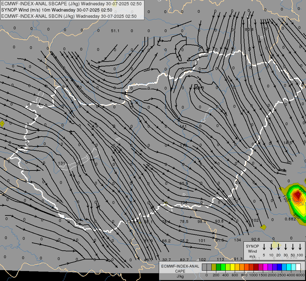Click the '2000' tick label in CAPE legend

[272, 275]
